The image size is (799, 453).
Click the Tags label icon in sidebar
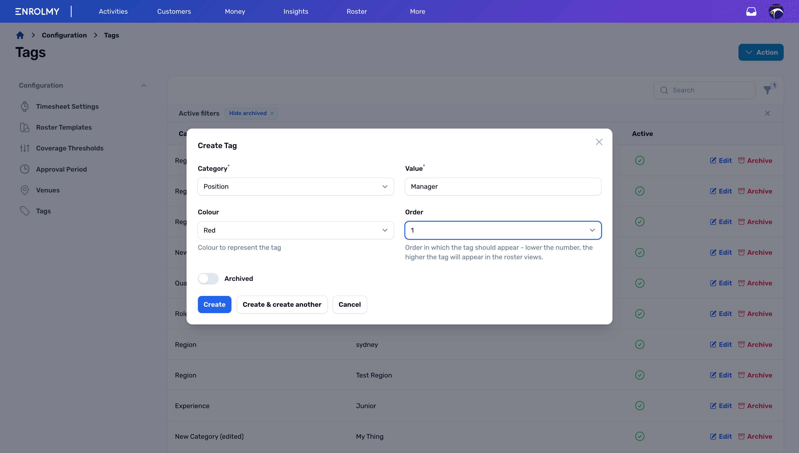(x=25, y=211)
